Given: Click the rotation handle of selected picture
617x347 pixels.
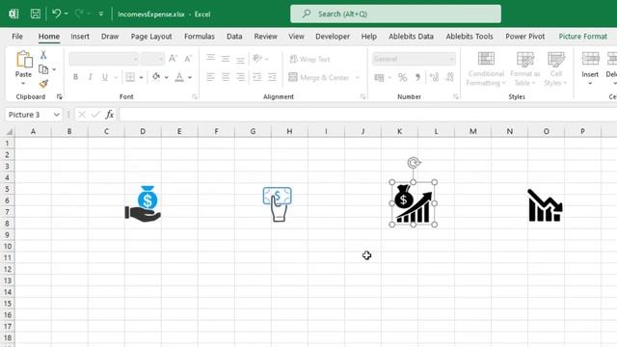Looking at the screenshot, I should [414, 162].
